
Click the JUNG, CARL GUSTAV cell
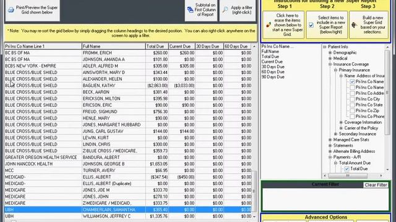114,131
